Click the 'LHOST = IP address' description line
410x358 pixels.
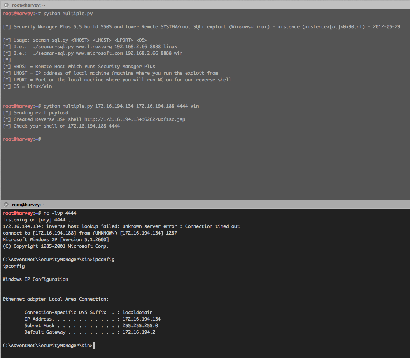[x=110, y=73]
